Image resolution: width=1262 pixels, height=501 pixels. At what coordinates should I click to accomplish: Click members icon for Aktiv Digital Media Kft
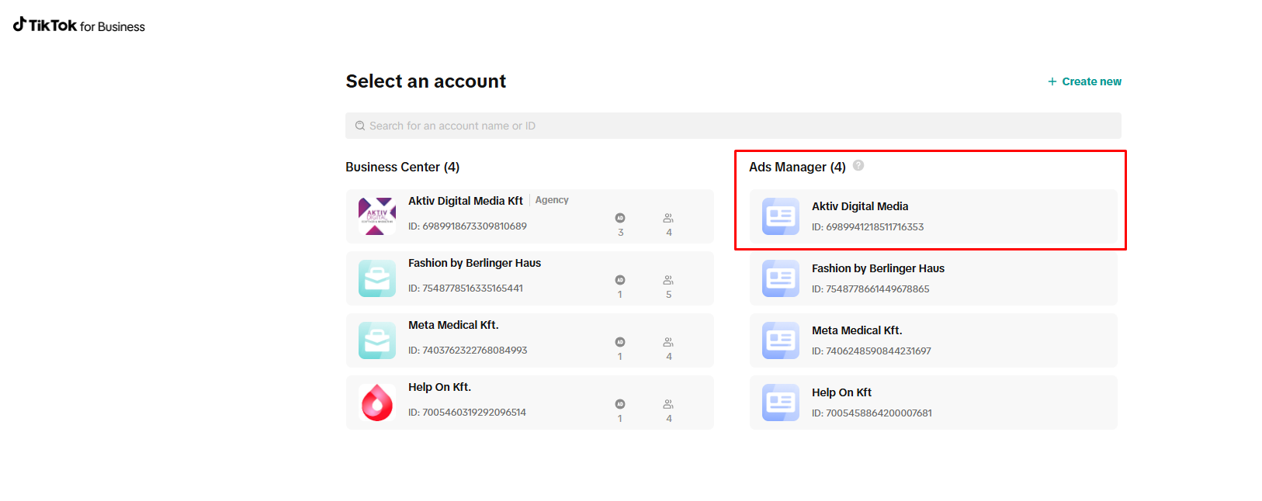668,218
